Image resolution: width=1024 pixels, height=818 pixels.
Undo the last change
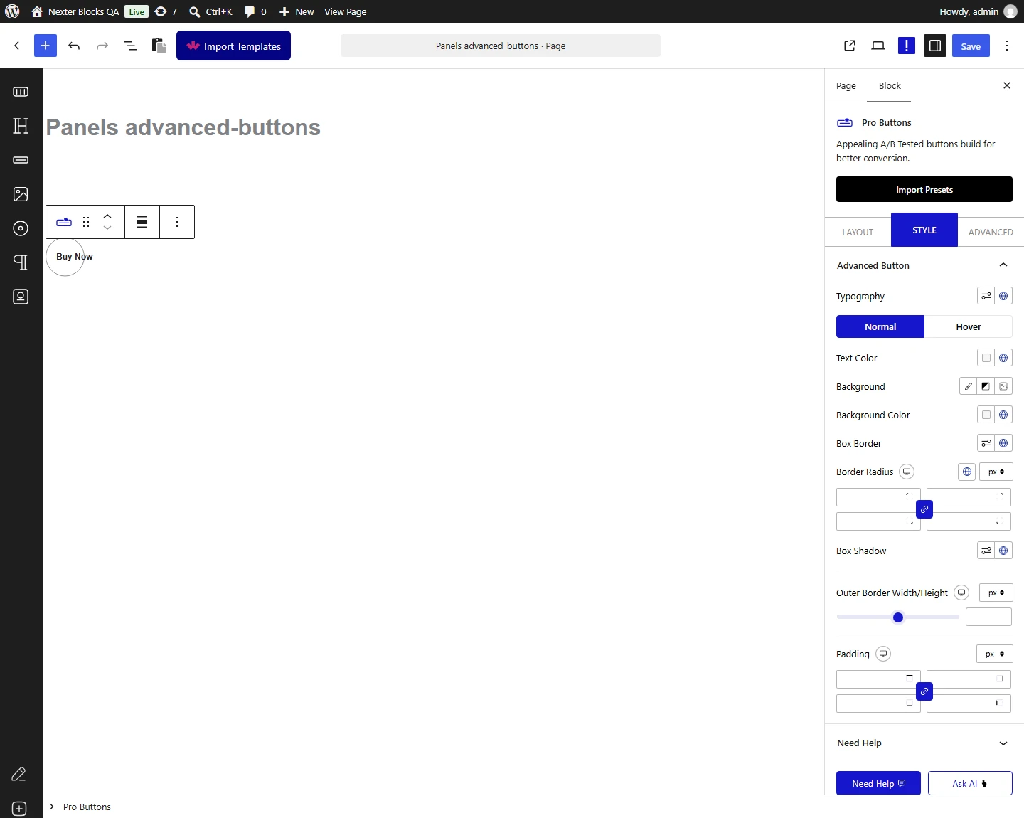(x=74, y=46)
